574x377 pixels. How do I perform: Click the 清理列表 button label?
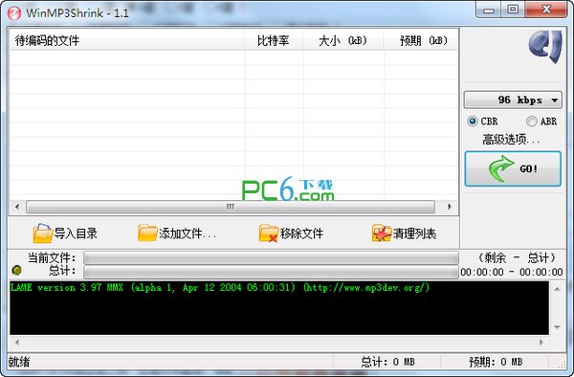[414, 233]
